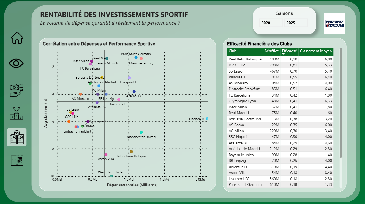Click the Real Madrid scatter point
The image size is (365, 204).
click(107, 59)
